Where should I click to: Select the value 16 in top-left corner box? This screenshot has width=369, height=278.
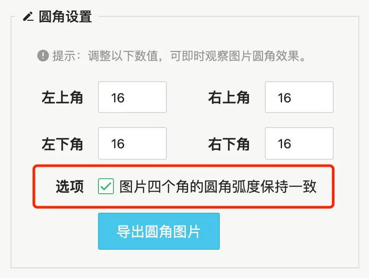[132, 97]
